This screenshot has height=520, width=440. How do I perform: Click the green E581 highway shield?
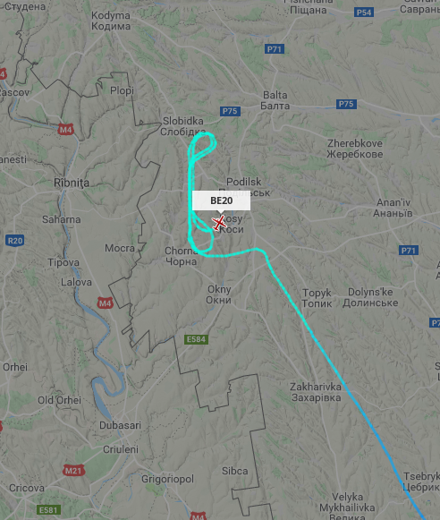click(48, 510)
